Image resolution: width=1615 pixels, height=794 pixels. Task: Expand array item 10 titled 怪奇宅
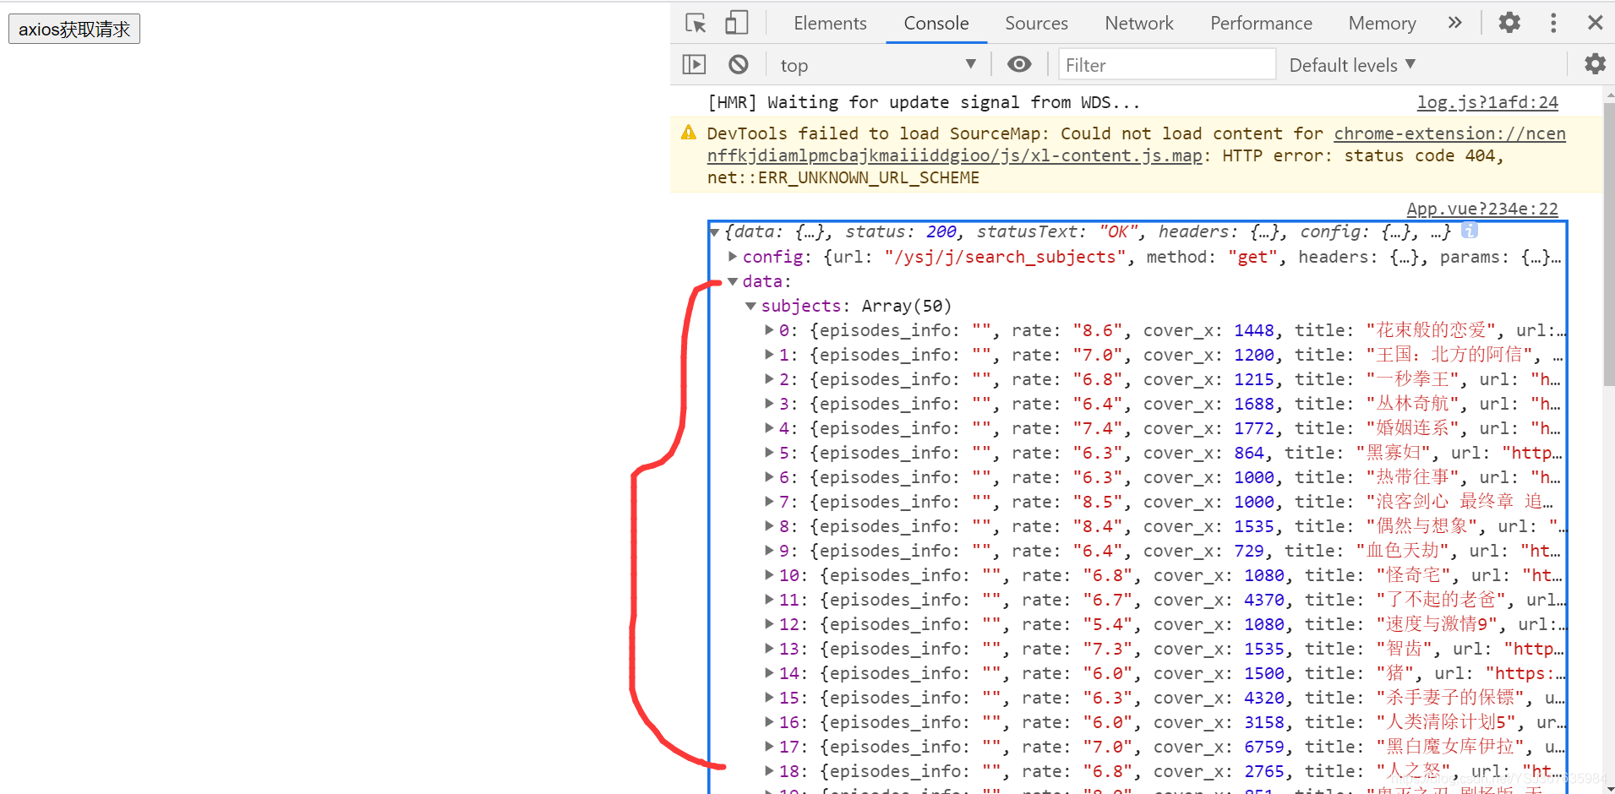point(769,575)
